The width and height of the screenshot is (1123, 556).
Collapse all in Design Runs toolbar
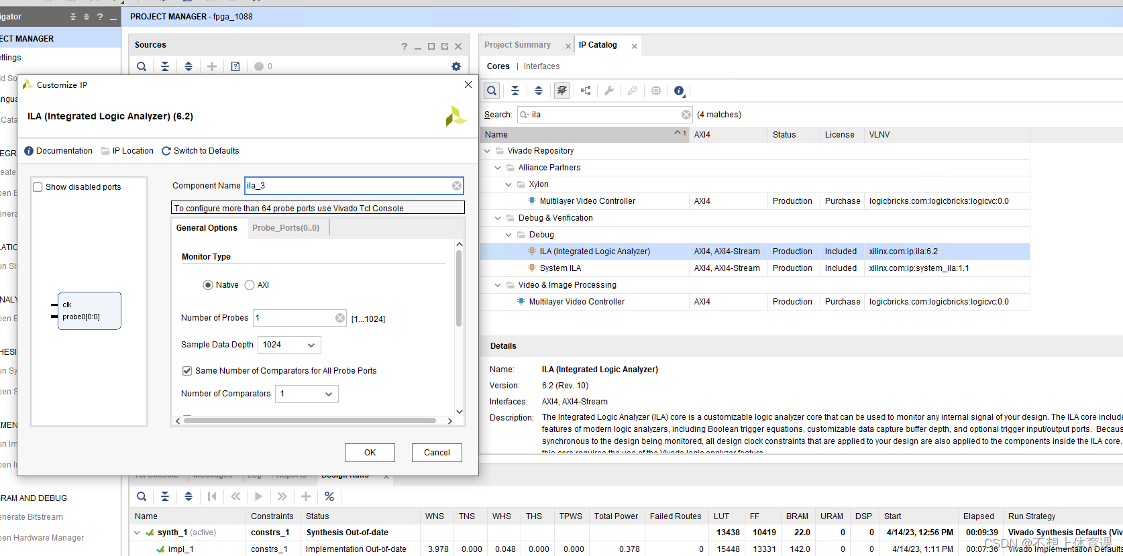165,496
